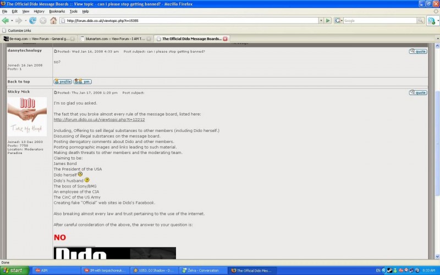Quote dannytechnology's post
The image size is (440, 275).
(418, 51)
